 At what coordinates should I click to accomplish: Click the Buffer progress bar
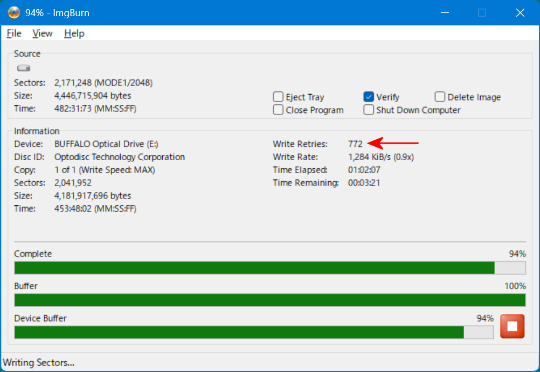click(270, 300)
